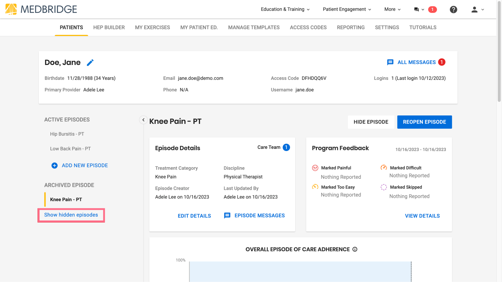Image resolution: width=502 pixels, height=282 pixels.
Task: Click View Details in Program Feedback
Action: 422,216
